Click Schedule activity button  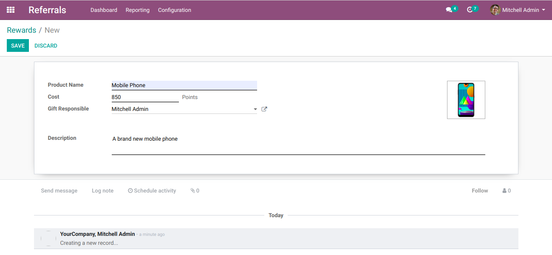tap(152, 191)
